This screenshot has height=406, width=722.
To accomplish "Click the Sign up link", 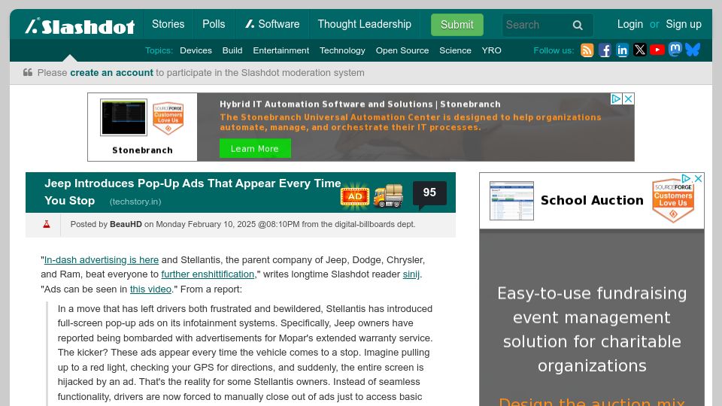I will point(684,24).
